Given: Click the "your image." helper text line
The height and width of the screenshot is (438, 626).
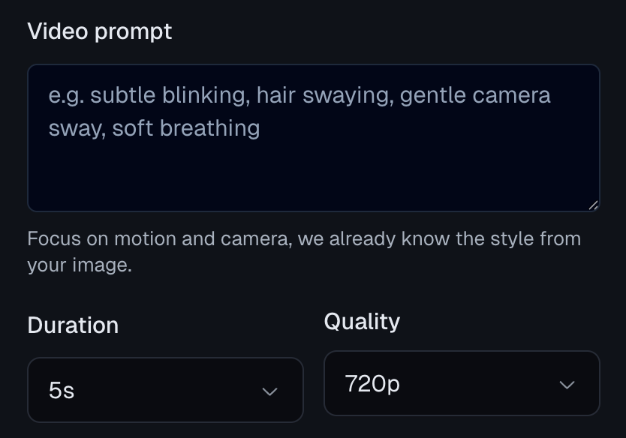Looking at the screenshot, I should (80, 265).
